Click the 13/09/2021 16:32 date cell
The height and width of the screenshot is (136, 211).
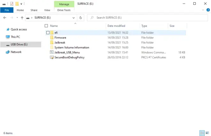pyautogui.click(x=118, y=33)
